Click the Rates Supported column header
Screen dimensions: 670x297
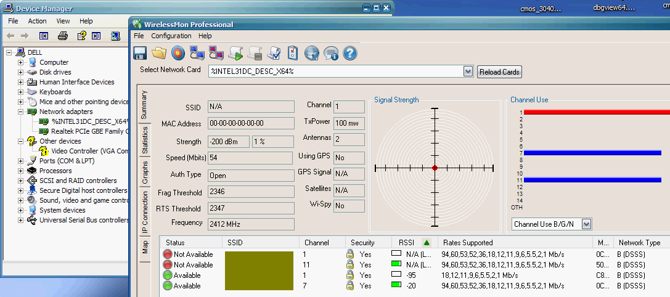click(515, 243)
